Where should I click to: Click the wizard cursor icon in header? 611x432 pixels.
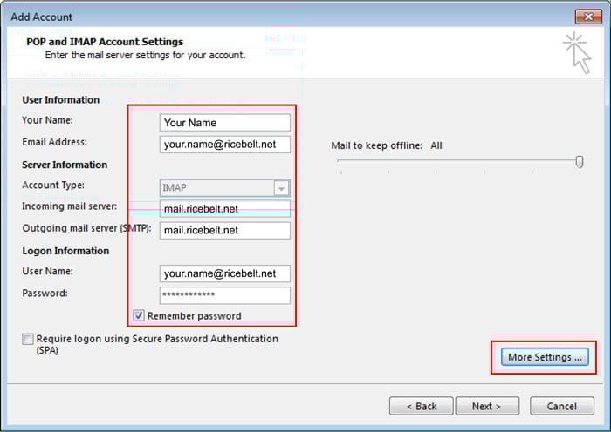(577, 51)
